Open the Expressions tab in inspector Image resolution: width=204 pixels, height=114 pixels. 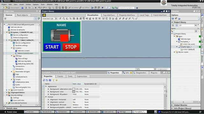click(x=82, y=76)
